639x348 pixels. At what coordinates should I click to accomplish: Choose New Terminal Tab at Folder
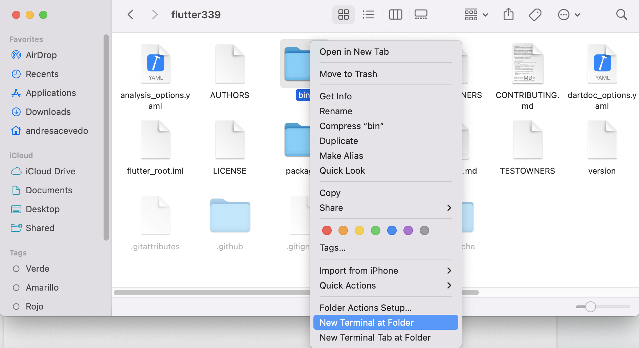386,338
